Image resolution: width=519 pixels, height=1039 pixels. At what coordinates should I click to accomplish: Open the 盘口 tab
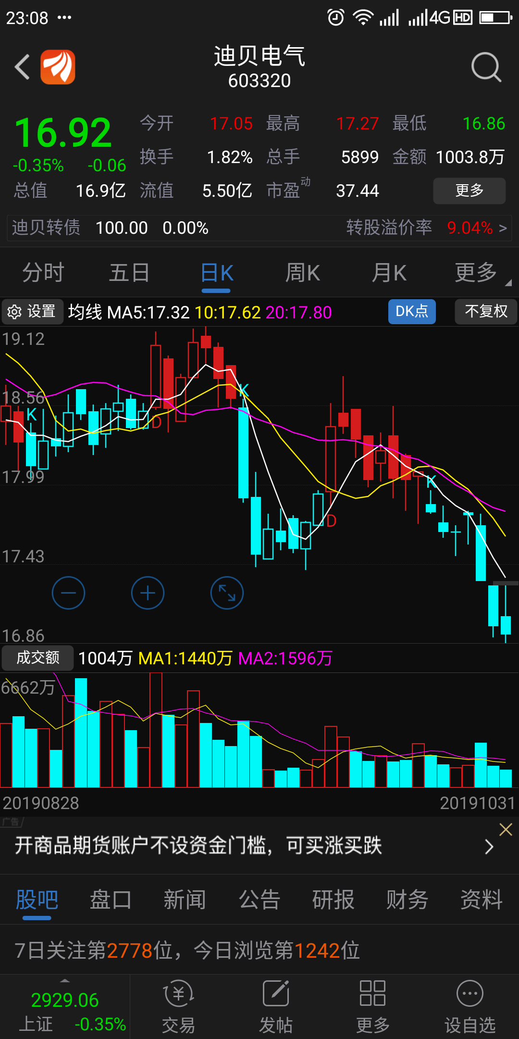tap(111, 900)
